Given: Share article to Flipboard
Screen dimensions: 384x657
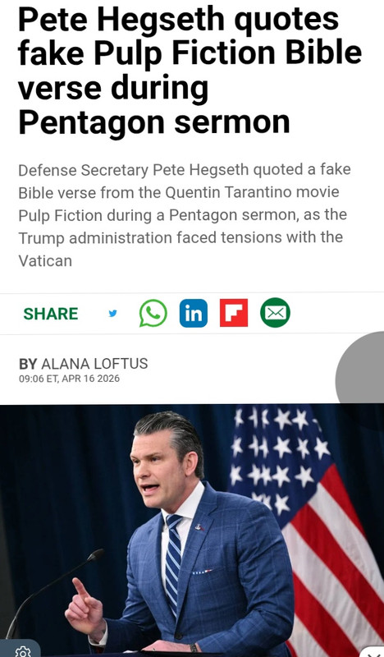Looking at the screenshot, I should click(234, 313).
